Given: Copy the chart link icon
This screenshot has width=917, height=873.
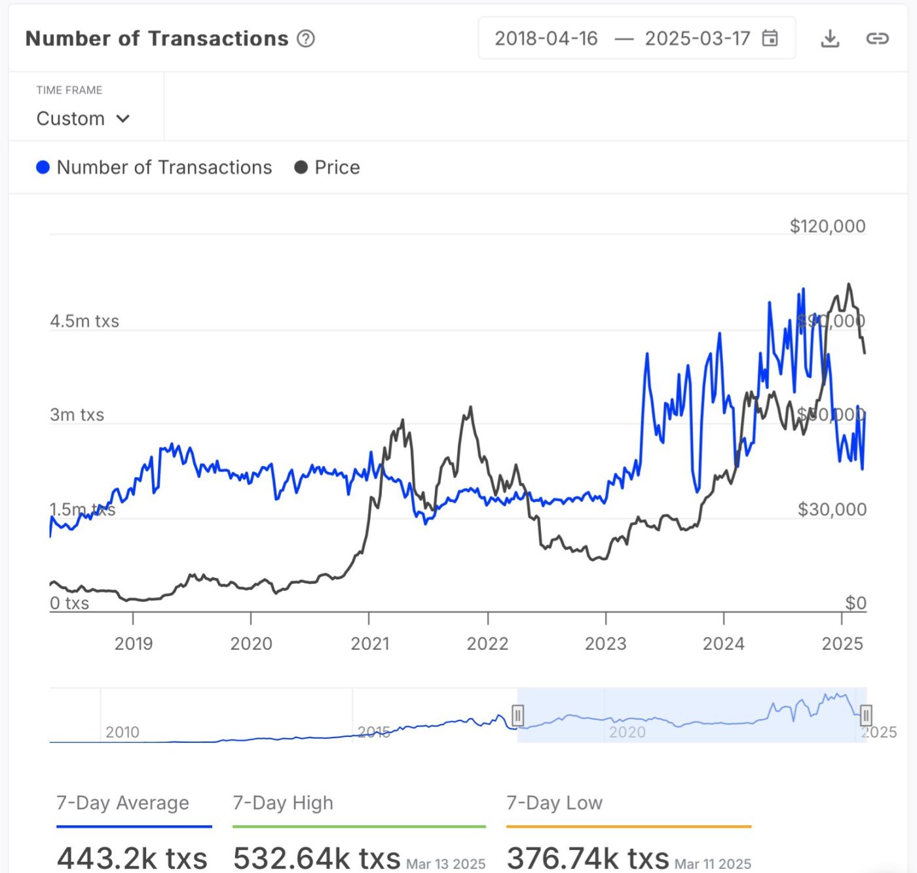Looking at the screenshot, I should 877,39.
